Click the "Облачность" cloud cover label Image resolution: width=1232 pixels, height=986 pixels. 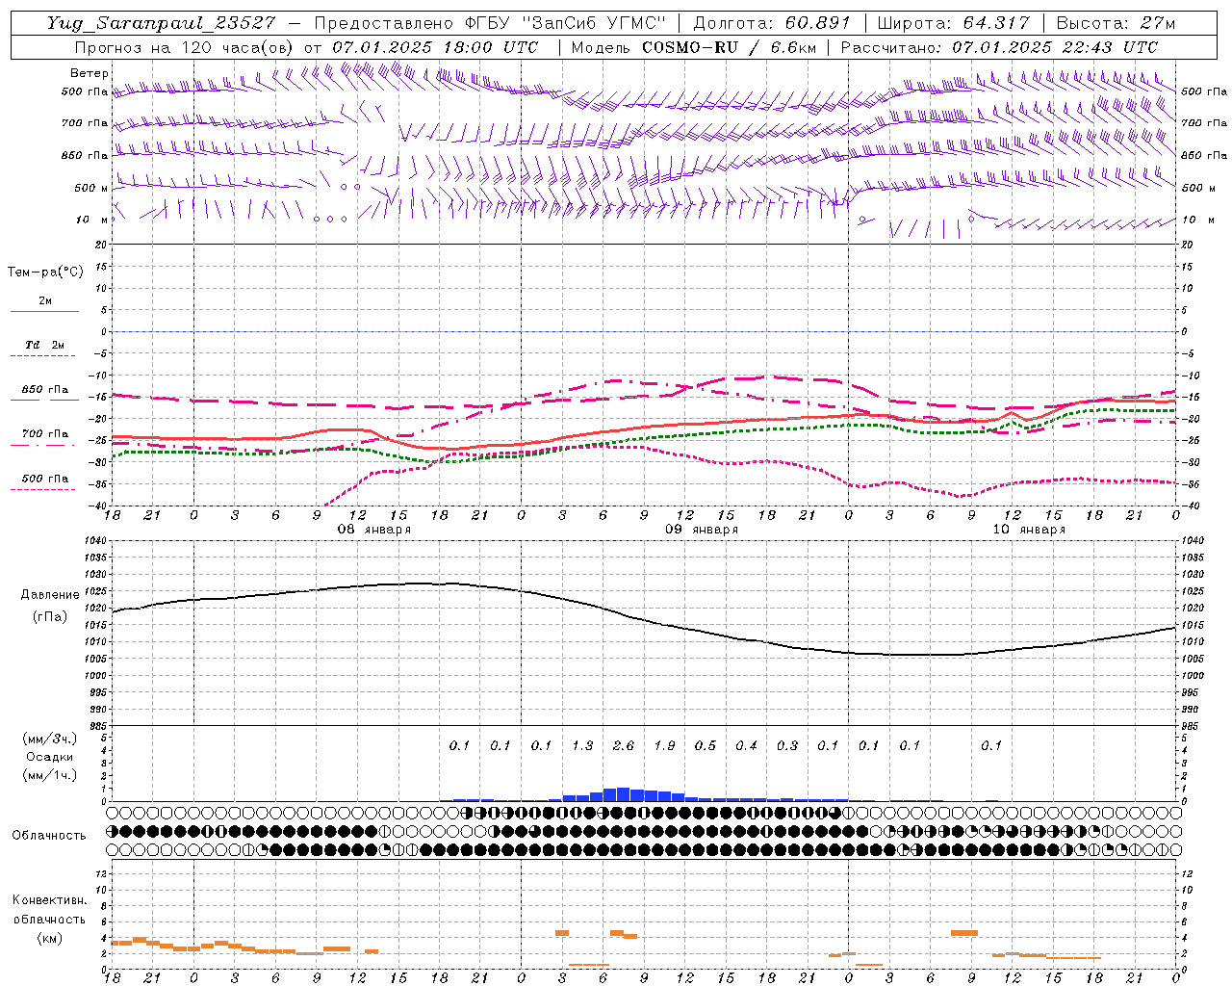(x=48, y=835)
